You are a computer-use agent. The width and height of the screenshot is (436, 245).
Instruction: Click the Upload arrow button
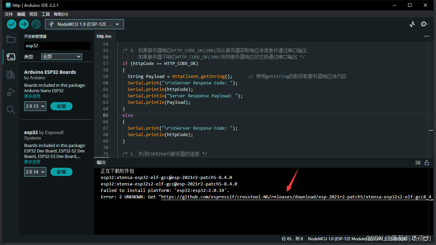point(24,24)
